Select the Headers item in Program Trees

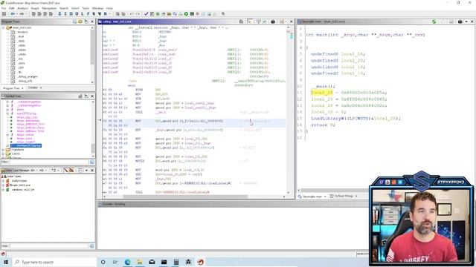coord(22,32)
